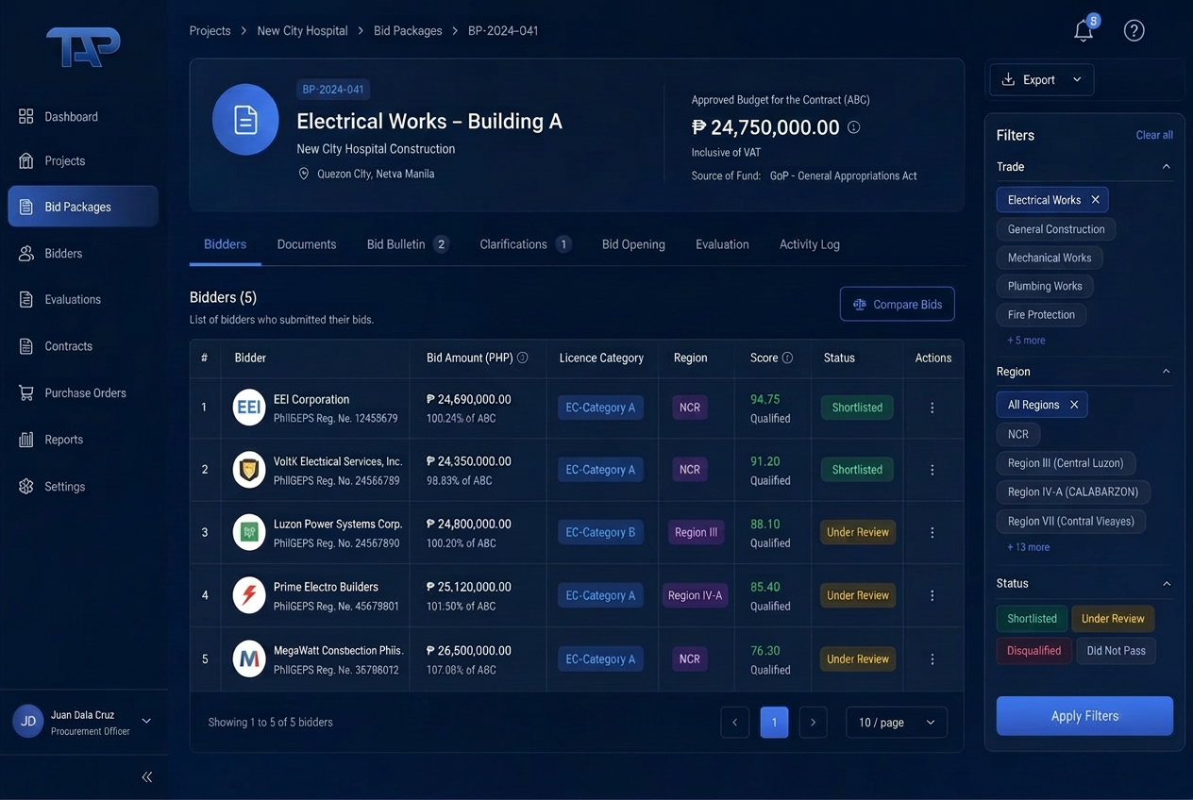
Task: Toggle the Disqualified status filter
Action: (1033, 651)
